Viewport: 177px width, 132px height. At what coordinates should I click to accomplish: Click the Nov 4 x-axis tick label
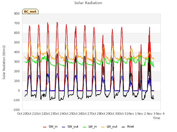[160, 114]
